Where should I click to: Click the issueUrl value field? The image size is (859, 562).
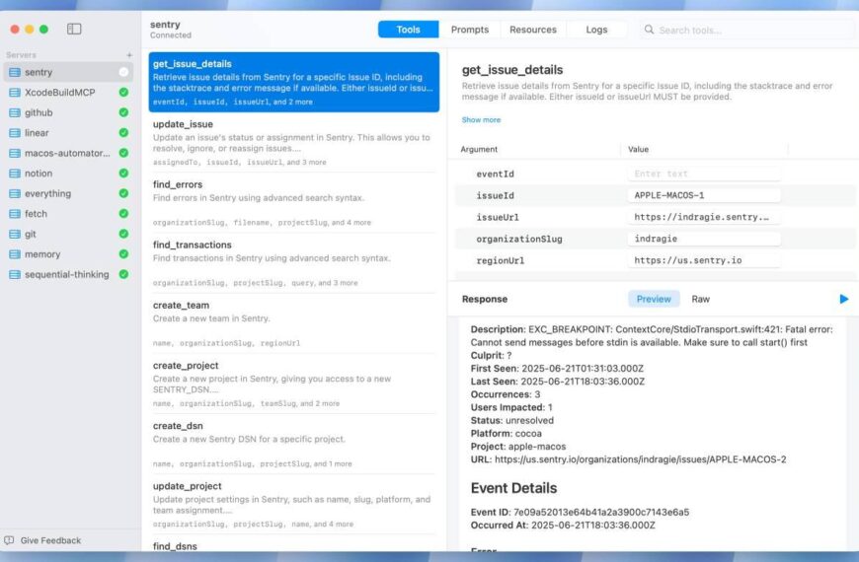704,217
